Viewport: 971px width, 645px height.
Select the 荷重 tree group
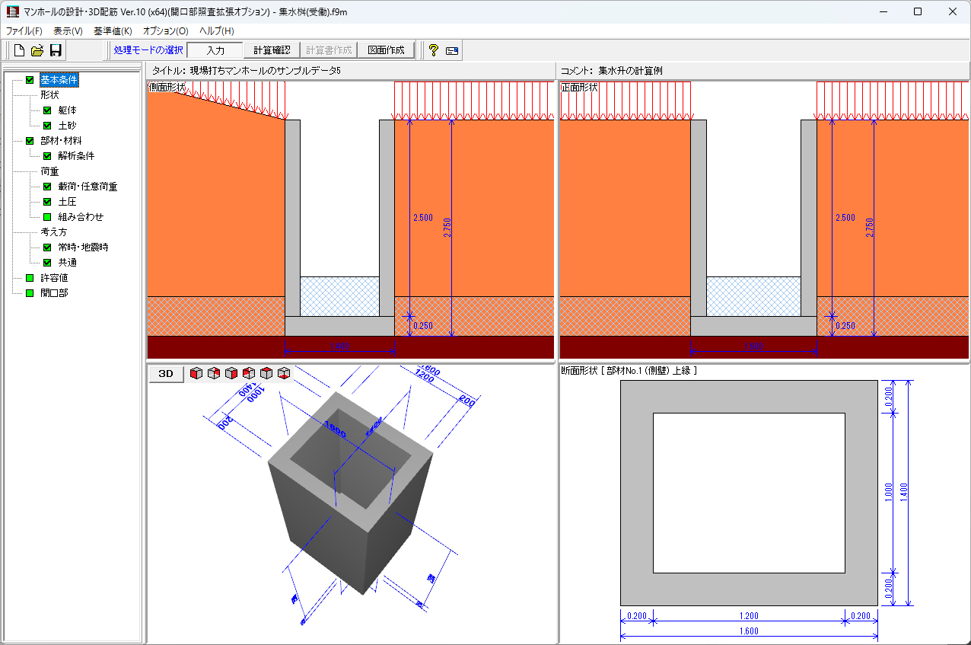(x=49, y=171)
